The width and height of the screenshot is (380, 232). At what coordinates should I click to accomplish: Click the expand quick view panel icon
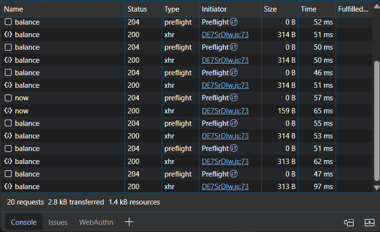click(x=369, y=222)
